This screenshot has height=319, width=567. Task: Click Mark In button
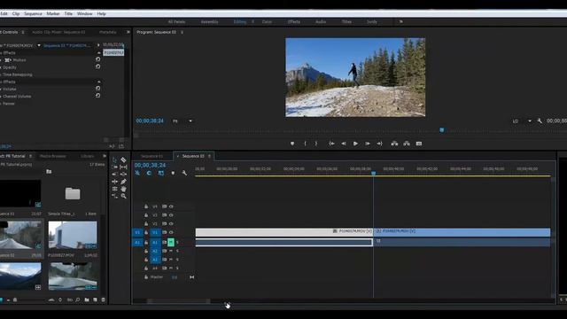pyautogui.click(x=305, y=144)
